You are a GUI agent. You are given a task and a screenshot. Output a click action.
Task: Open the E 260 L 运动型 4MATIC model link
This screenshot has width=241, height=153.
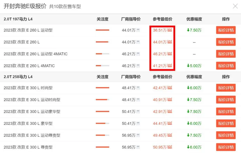pos(36,54)
